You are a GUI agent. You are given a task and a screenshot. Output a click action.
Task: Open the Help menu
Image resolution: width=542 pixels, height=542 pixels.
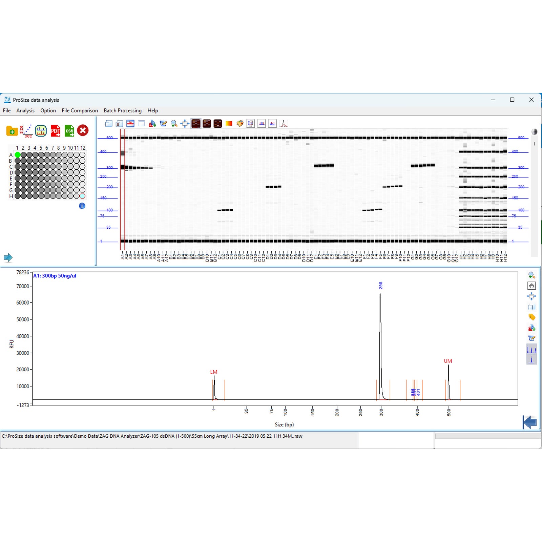click(153, 110)
